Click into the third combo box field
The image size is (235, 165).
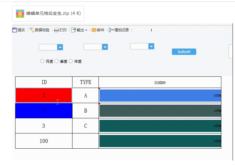coord(139,46)
